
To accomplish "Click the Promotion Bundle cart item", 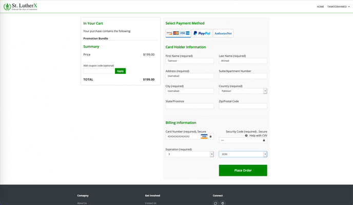I will coord(95,39).
